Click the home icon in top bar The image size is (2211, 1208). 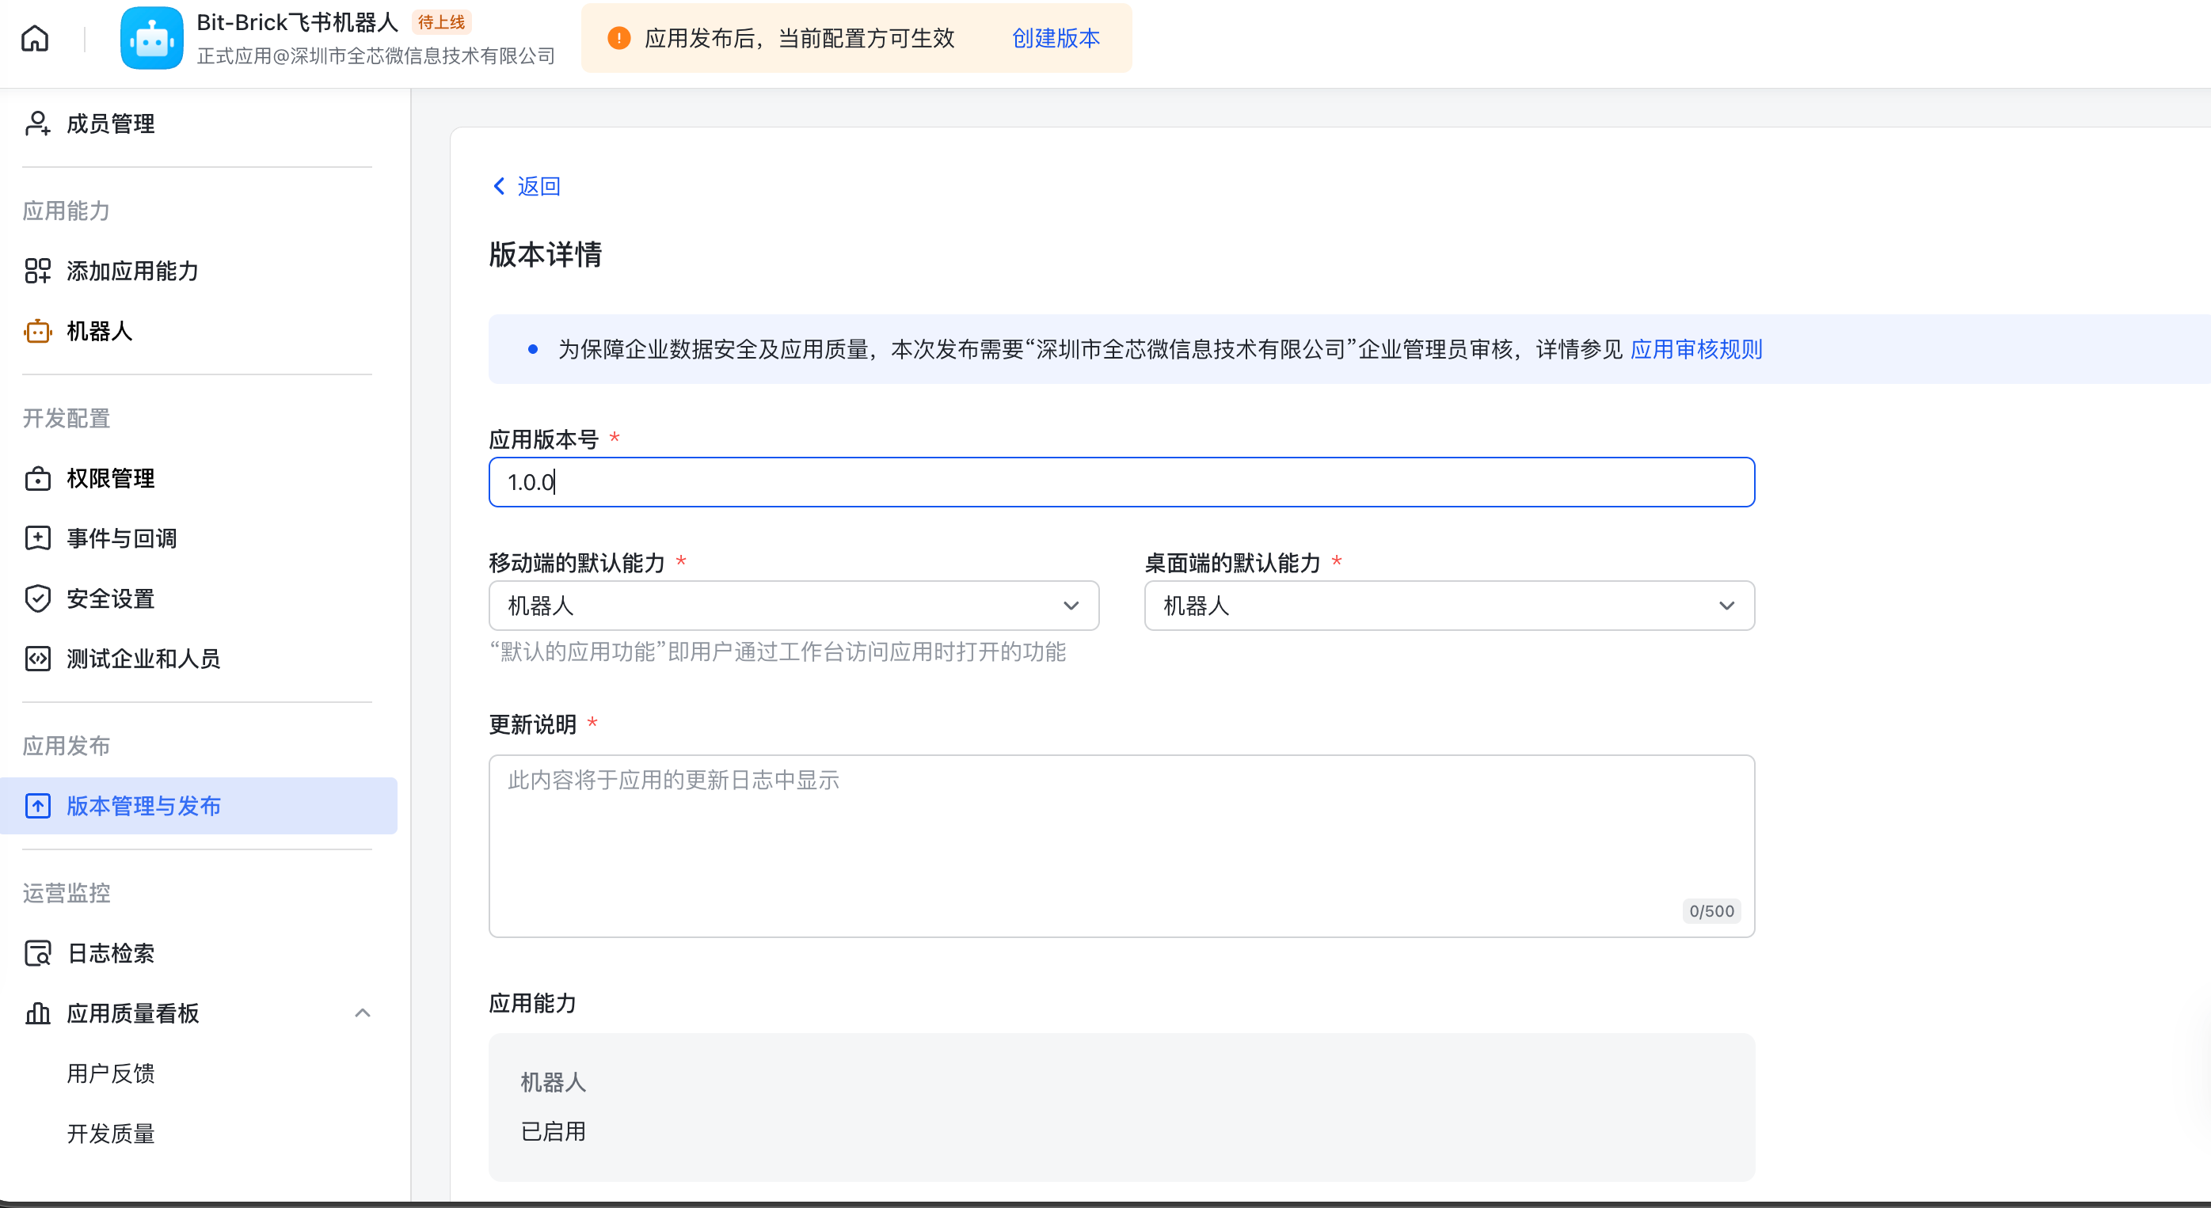pos(35,39)
